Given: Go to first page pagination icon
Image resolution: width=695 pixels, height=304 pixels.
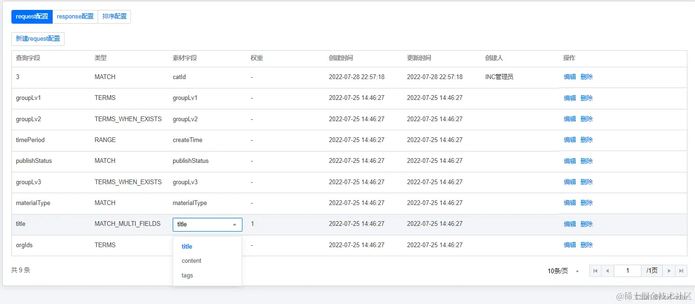Looking at the screenshot, I should click(595, 271).
